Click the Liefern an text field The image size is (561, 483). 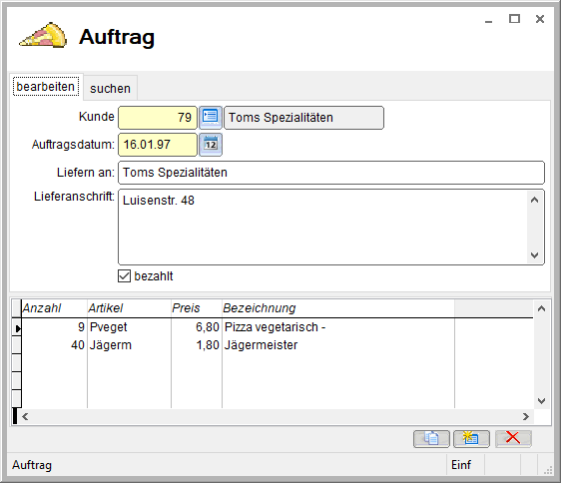(331, 173)
